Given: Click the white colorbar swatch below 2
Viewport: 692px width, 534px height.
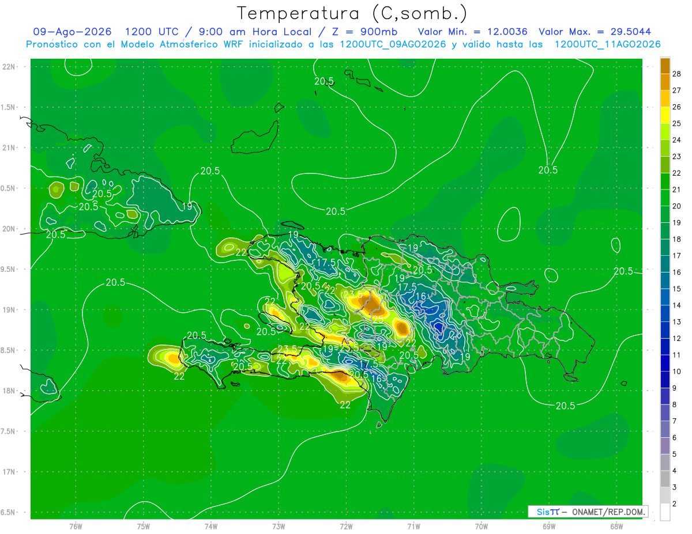Looking at the screenshot, I should point(665,512).
